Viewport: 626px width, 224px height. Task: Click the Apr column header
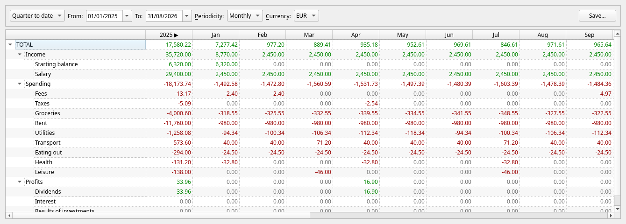pyautogui.click(x=356, y=35)
